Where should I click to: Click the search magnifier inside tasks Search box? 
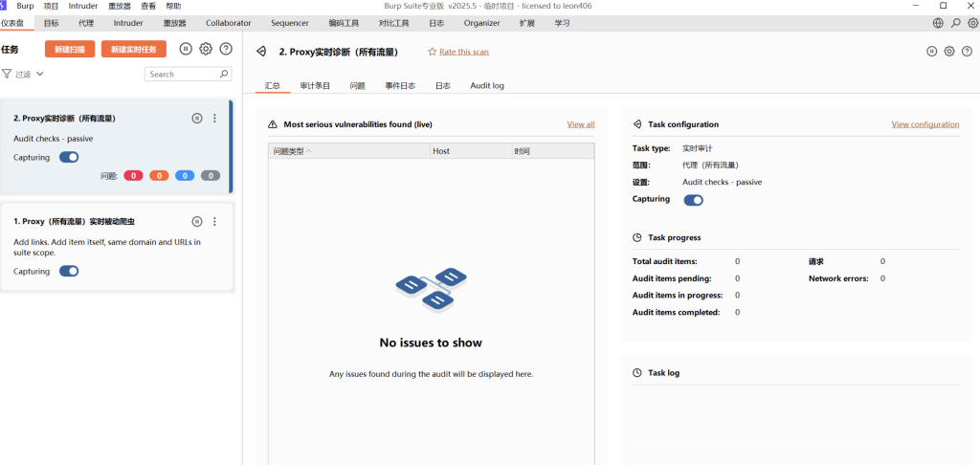[224, 74]
